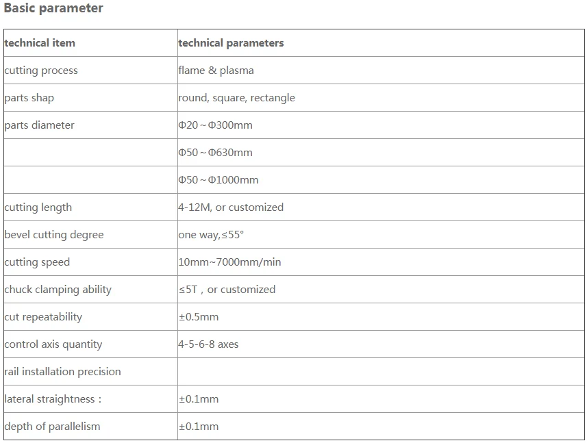Select the 'cutting process' cell

coord(41,71)
